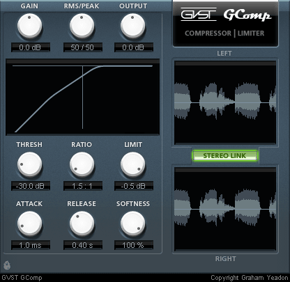Click the COMPRESSOR | LIMITER subtitle text
The height and width of the screenshot is (282, 290).
[224, 33]
